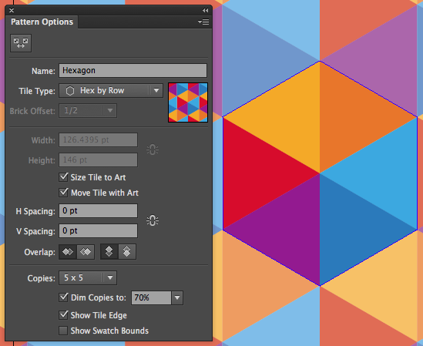Open the dim percentage dropdown arrow
This screenshot has height=346, width=423.
[177, 297]
